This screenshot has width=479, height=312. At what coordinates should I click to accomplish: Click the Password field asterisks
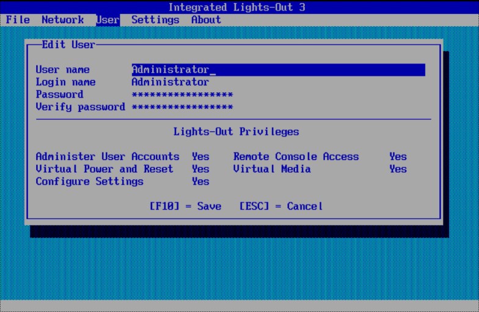(182, 95)
